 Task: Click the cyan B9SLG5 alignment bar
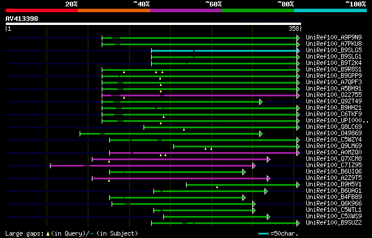pyautogui.click(x=224, y=51)
